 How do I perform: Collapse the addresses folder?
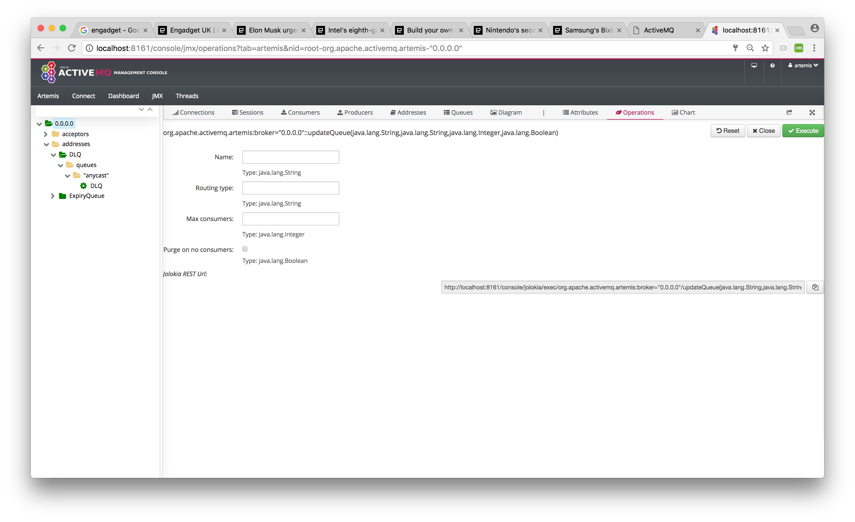[x=46, y=144]
